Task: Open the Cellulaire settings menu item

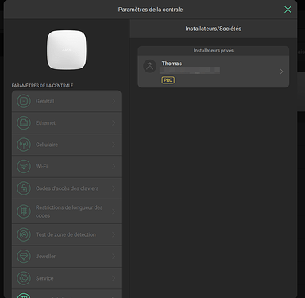Action: (67, 145)
